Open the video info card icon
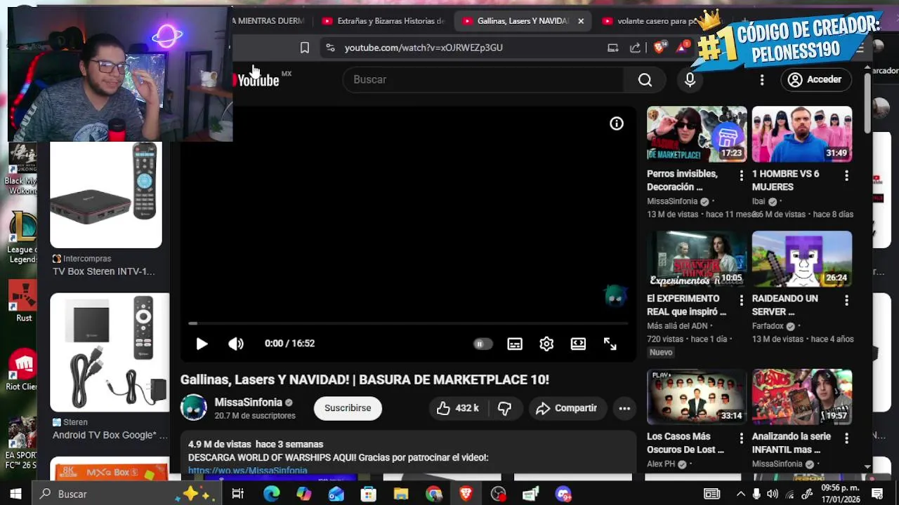This screenshot has width=899, height=505. pyautogui.click(x=617, y=123)
